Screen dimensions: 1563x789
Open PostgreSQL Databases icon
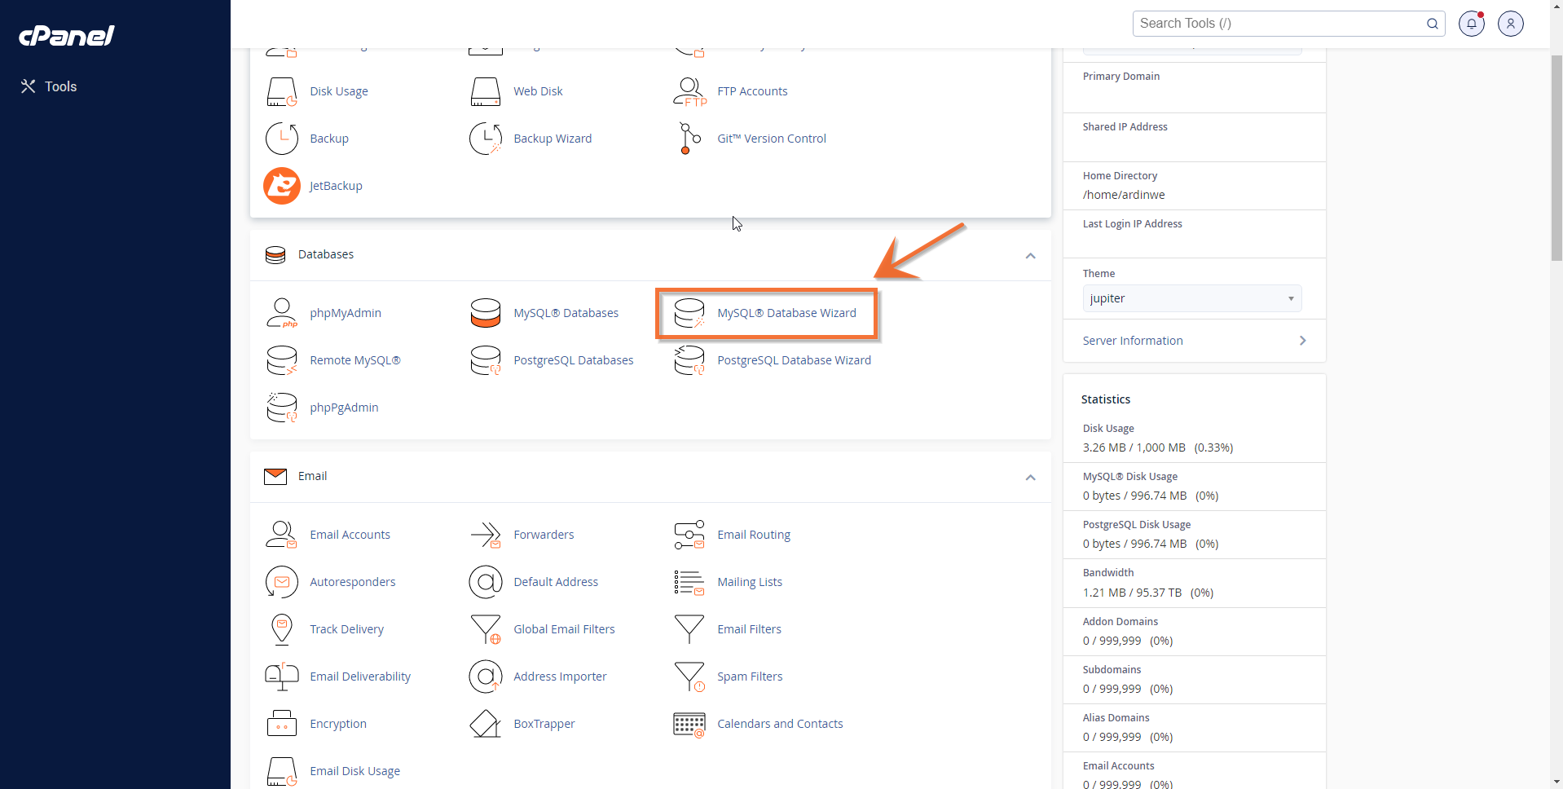[486, 360]
